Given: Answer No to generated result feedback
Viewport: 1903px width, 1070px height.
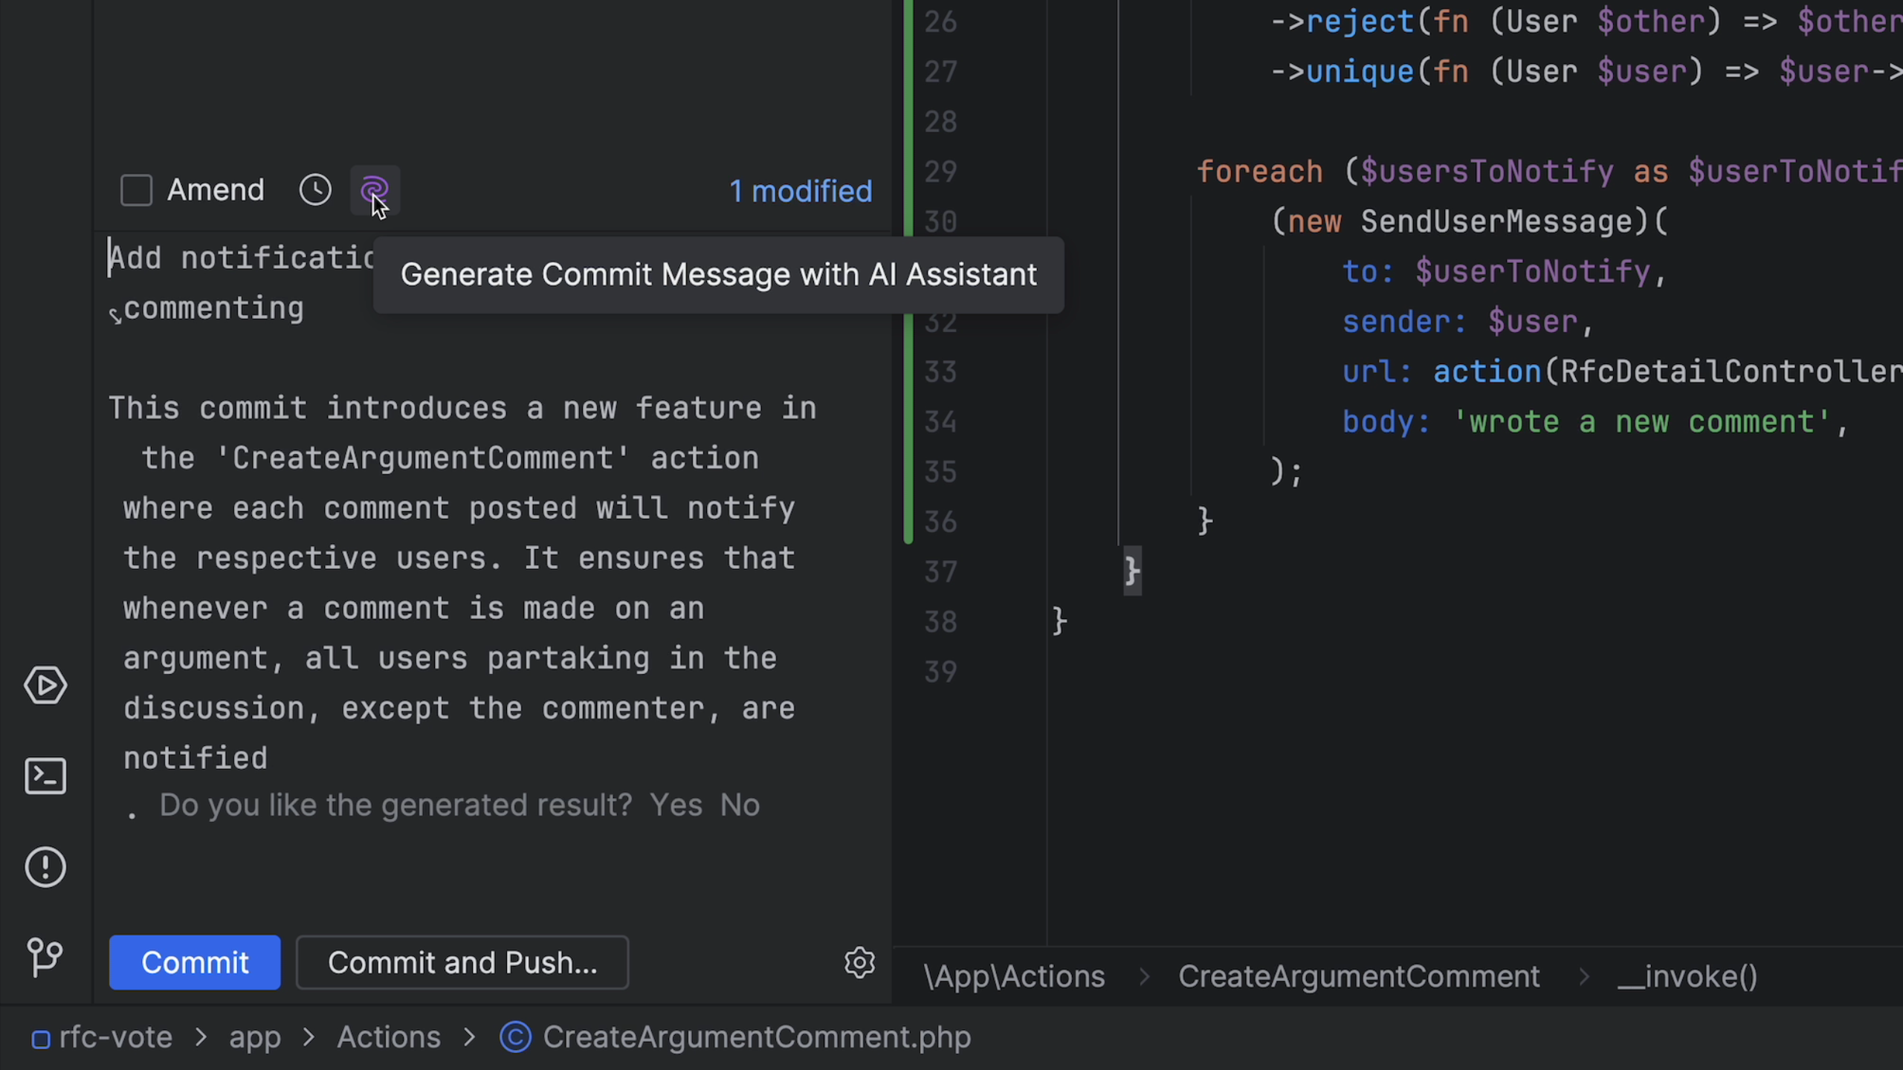Looking at the screenshot, I should click(740, 805).
